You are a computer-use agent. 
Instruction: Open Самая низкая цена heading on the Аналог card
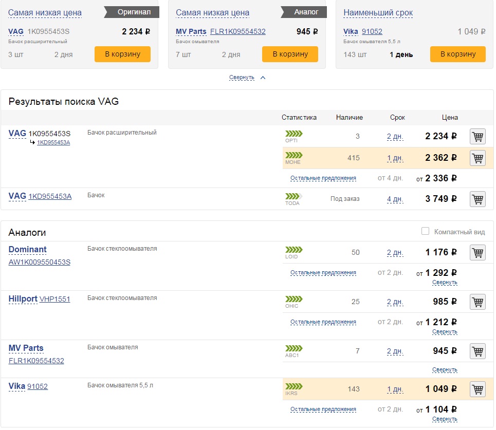point(213,13)
